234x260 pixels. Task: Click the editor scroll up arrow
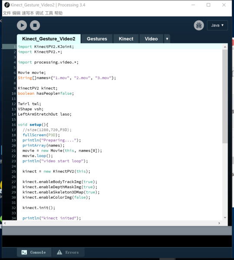click(x=225, y=47)
